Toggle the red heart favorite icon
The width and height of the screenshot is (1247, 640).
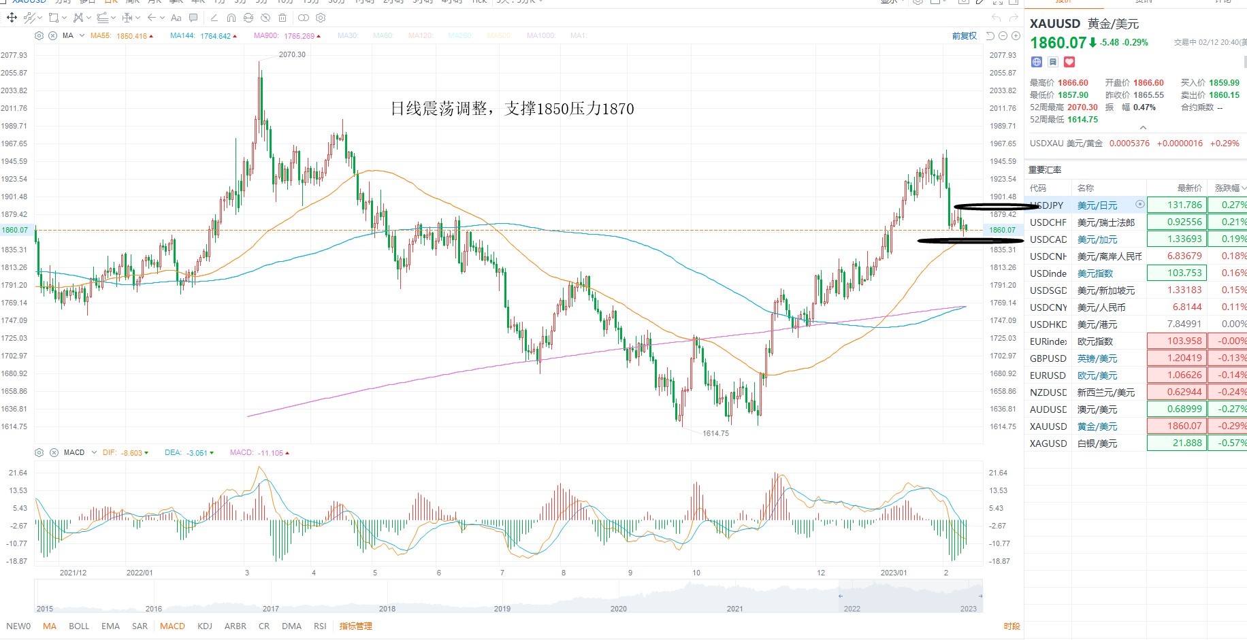[1069, 62]
